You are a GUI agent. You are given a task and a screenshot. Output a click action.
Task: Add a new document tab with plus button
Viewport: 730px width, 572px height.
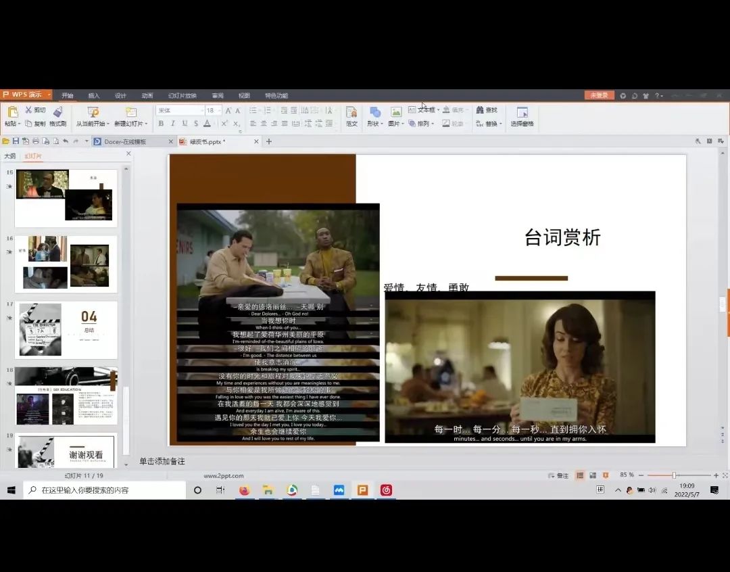268,141
